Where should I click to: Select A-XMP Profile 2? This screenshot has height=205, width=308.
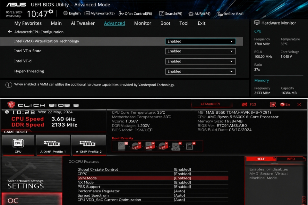89,145
